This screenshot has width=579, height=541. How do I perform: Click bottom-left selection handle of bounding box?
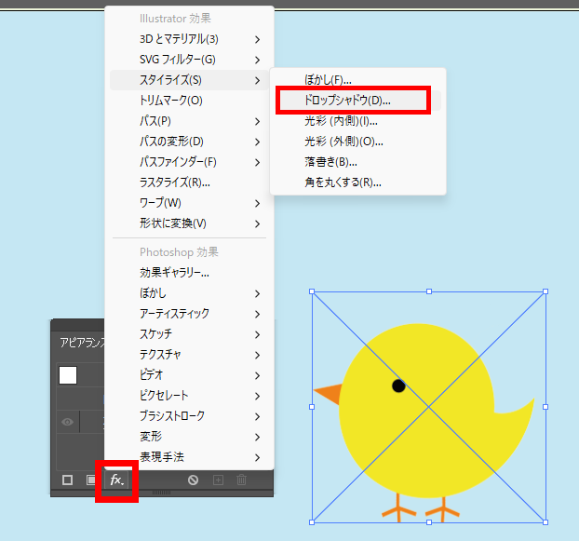coord(312,522)
